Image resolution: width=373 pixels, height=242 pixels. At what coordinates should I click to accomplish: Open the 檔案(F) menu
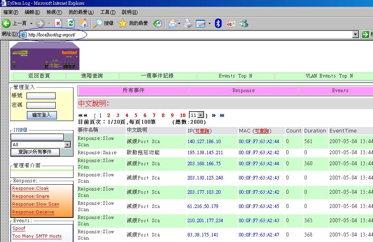[11, 12]
